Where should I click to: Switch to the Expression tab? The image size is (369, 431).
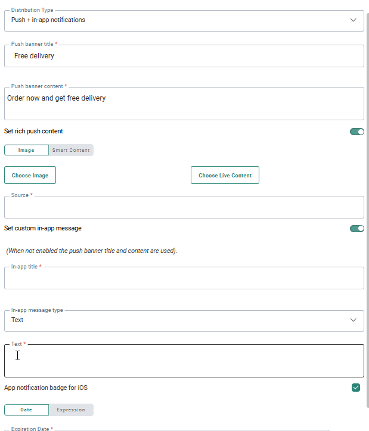pyautogui.click(x=71, y=410)
